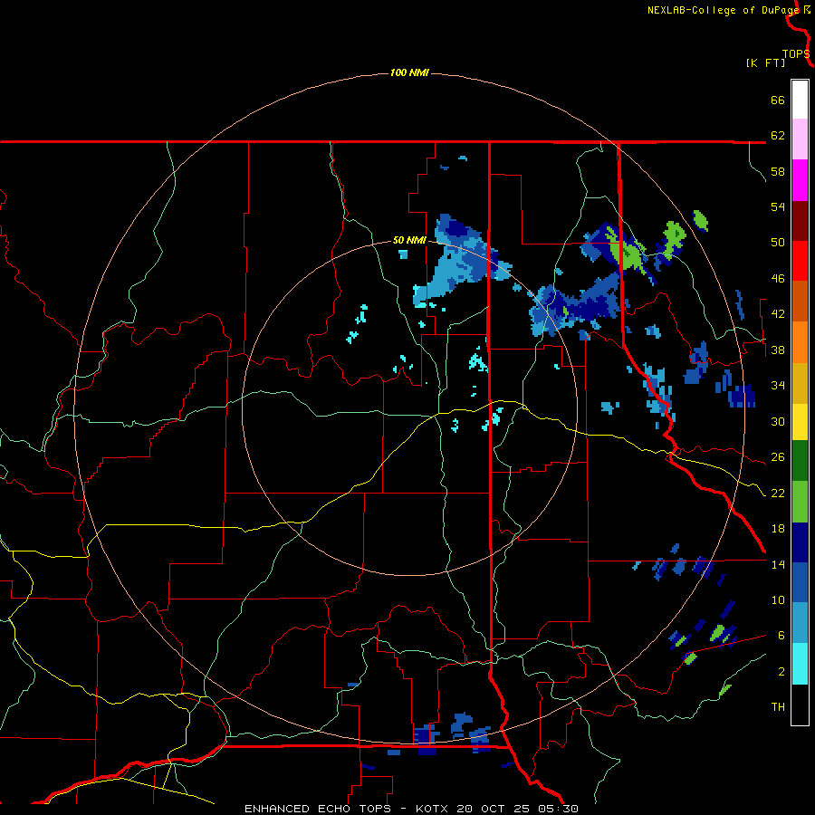The height and width of the screenshot is (815, 815).
Task: Click the "58" legend value
Action: 778,171
